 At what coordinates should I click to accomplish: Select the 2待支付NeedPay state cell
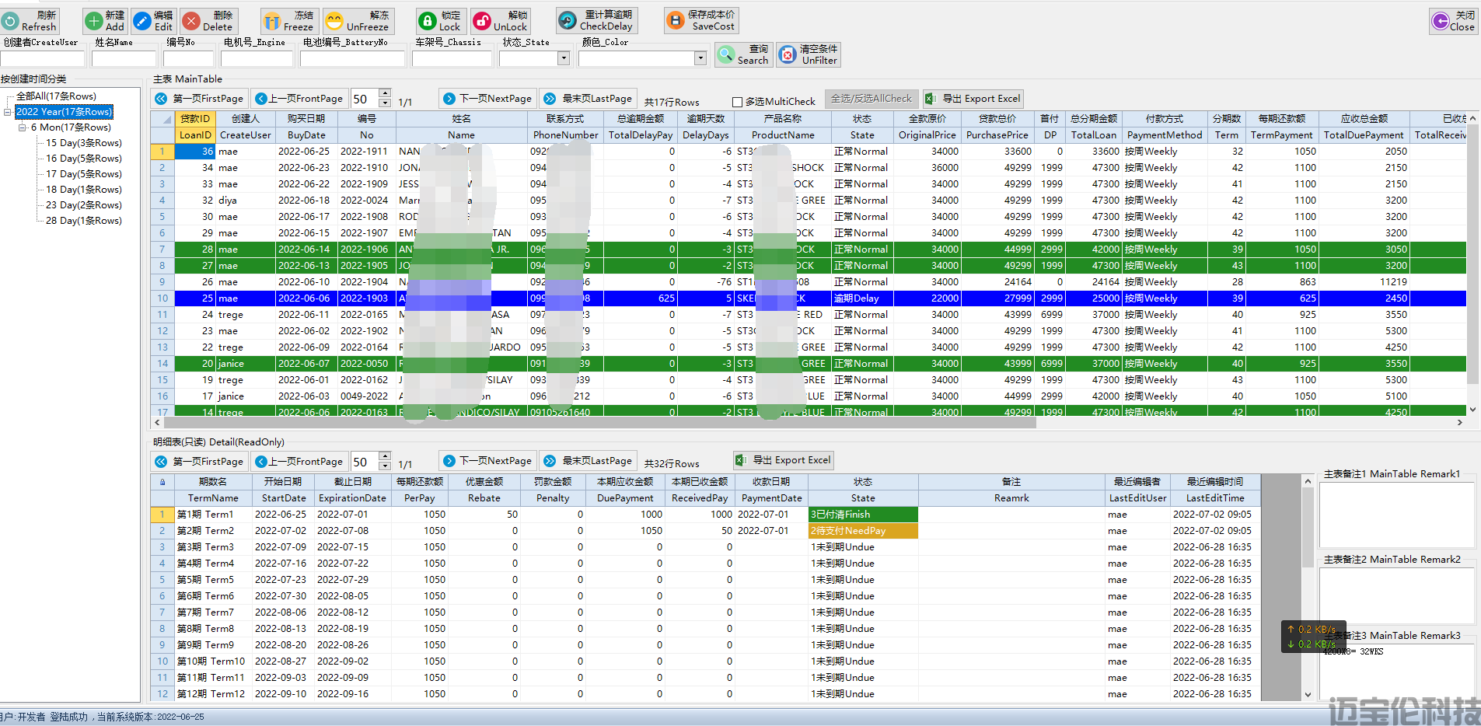tap(863, 531)
